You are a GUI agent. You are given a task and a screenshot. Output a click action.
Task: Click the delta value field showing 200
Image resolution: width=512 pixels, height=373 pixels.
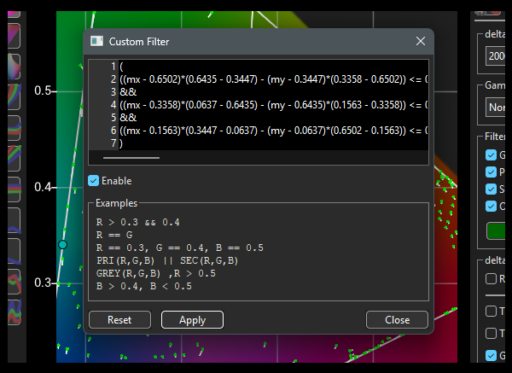[x=495, y=56]
